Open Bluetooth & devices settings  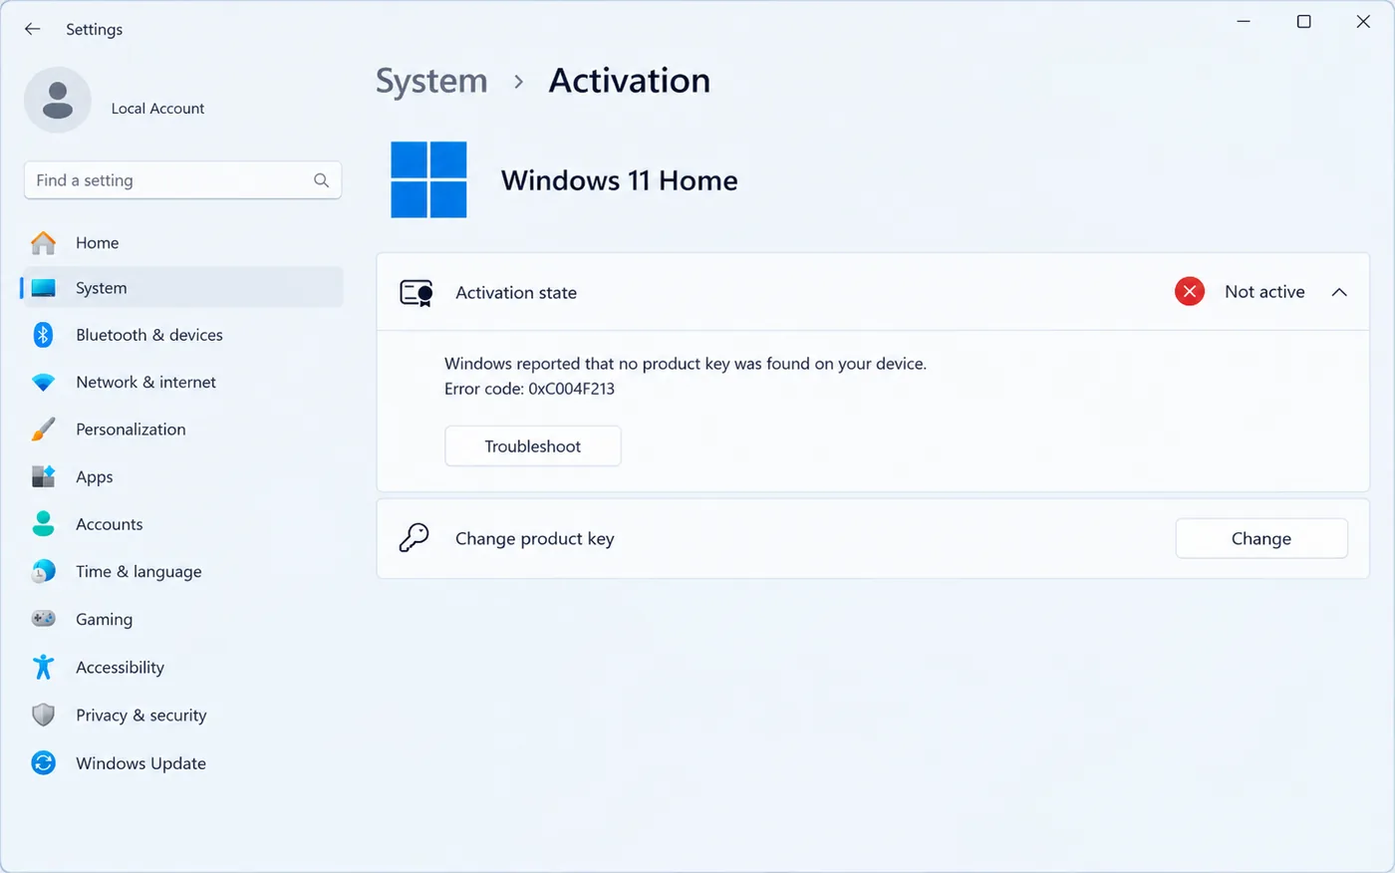[x=181, y=335]
